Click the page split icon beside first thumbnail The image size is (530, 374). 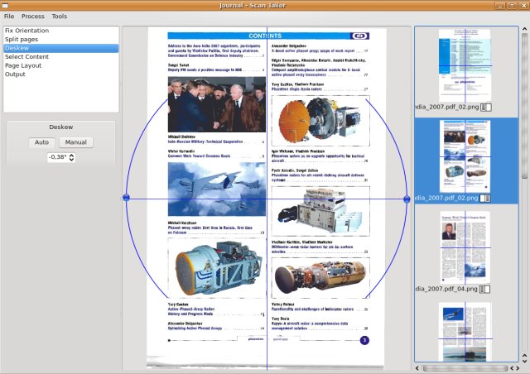coord(486,107)
